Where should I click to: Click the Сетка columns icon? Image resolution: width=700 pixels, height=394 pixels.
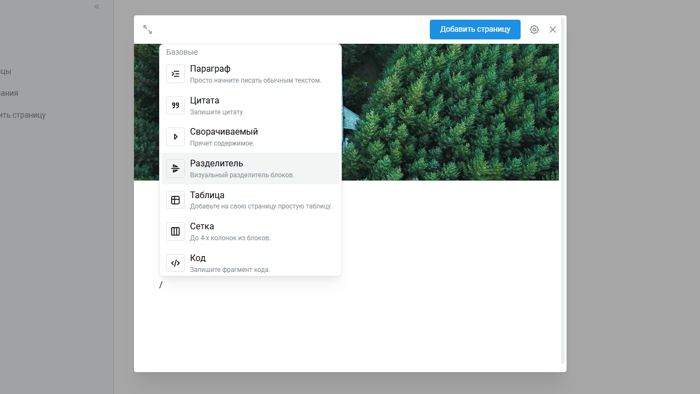[x=176, y=231]
